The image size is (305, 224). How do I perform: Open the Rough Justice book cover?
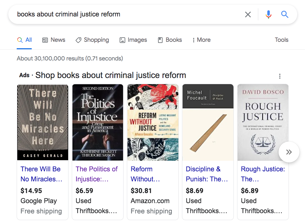point(263,122)
